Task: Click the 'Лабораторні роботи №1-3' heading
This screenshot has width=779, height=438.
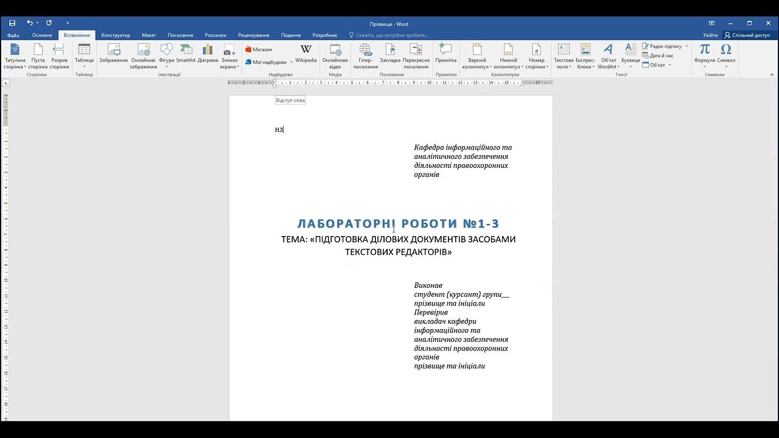Action: 398,224
